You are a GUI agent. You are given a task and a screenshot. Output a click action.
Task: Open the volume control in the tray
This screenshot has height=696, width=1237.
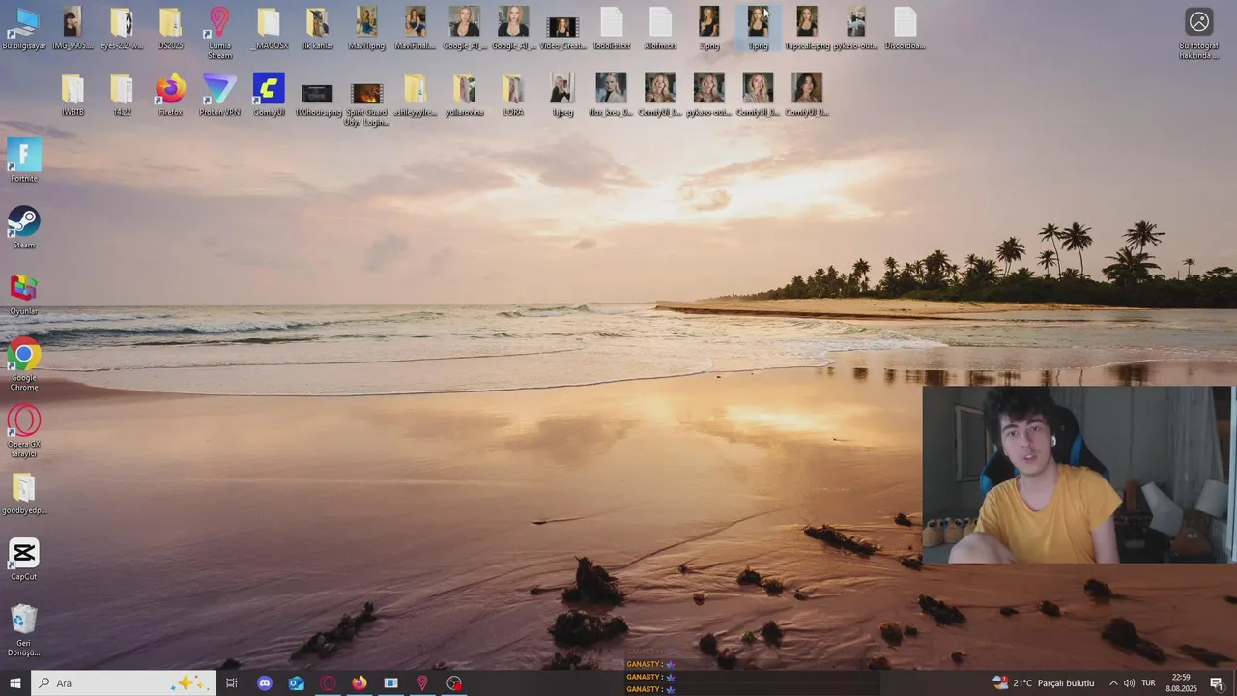pyautogui.click(x=1129, y=683)
